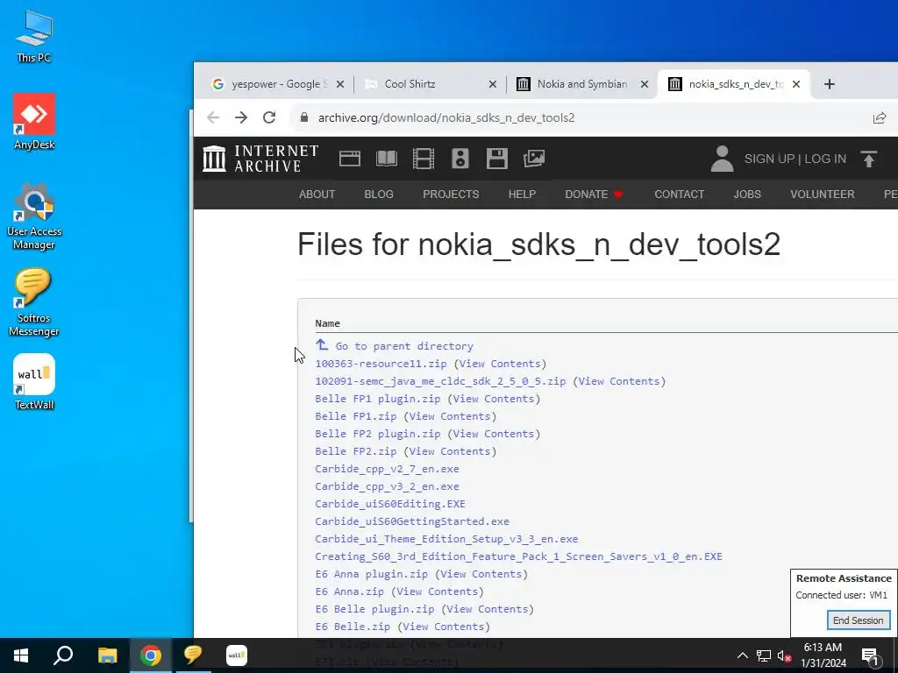Click the network tray icon
898x673 pixels.
764,655
